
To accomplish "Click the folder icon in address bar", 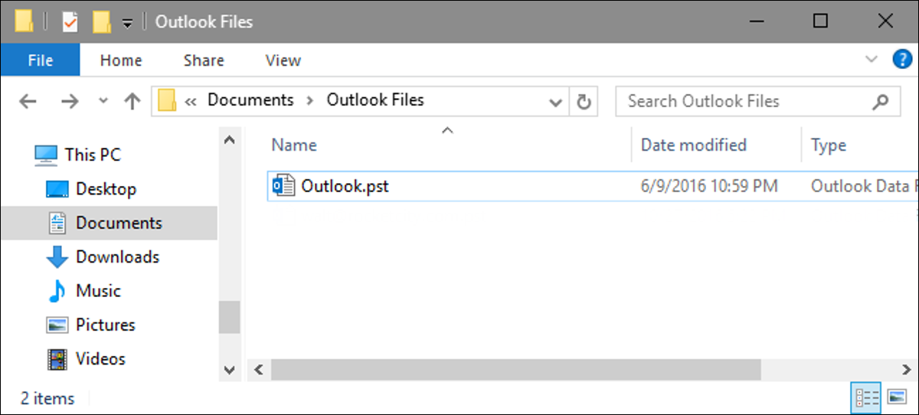I will click(x=167, y=100).
